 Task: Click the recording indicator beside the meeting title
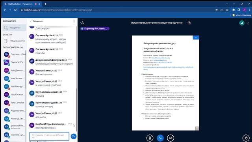(x=189, y=23)
